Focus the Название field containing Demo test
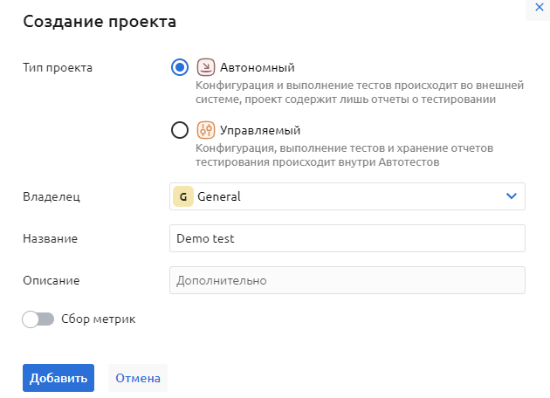The image size is (550, 398). point(347,238)
